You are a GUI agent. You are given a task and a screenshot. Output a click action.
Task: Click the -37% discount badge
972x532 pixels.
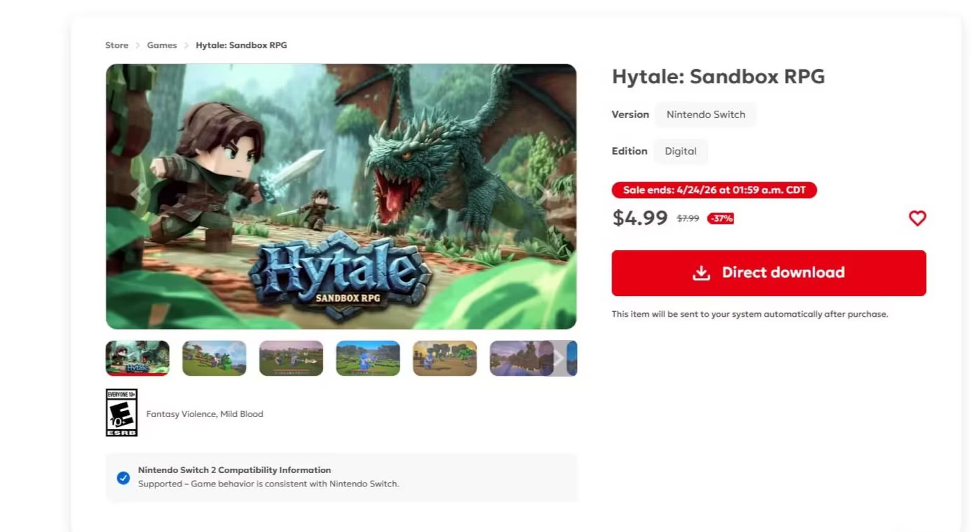point(719,218)
